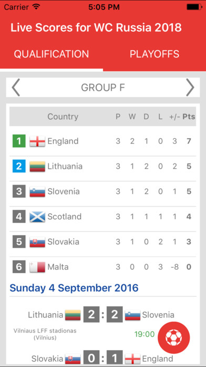Switch to the PLAYOFFS tab
This screenshot has width=206, height=367.
(x=154, y=54)
